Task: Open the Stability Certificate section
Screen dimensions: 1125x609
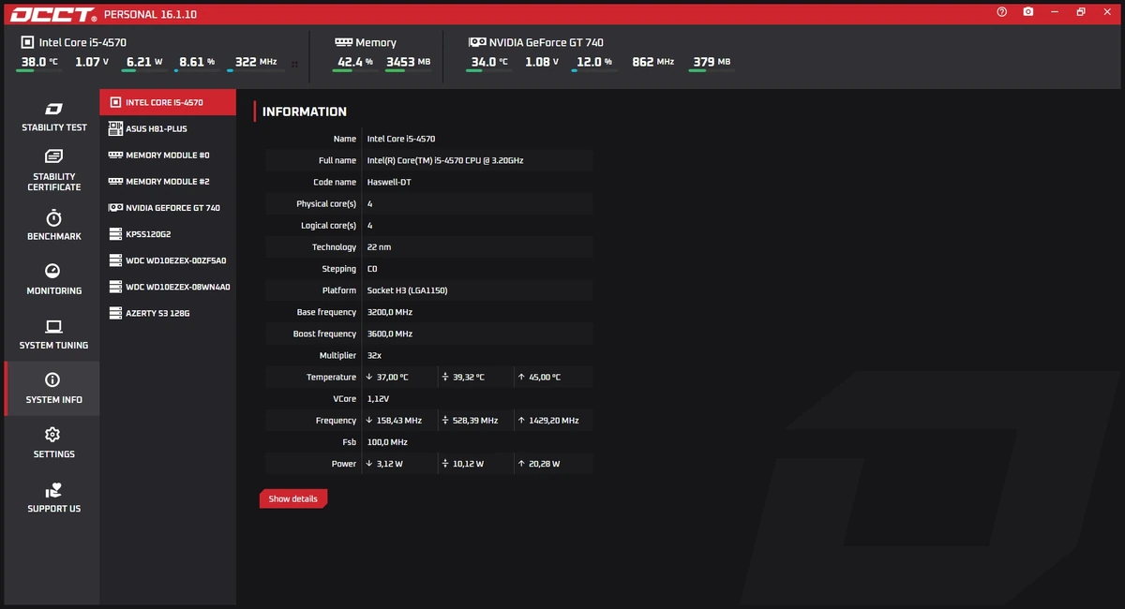Action: [x=53, y=171]
